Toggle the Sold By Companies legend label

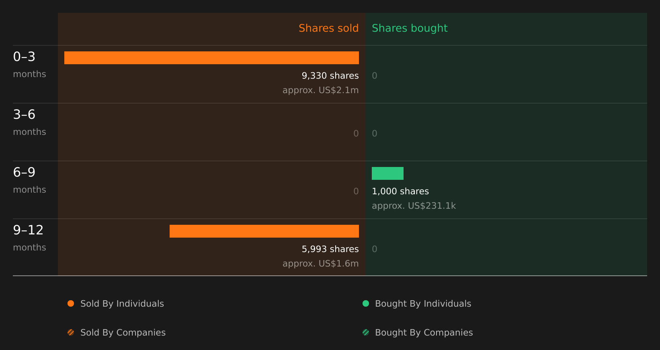click(x=123, y=333)
